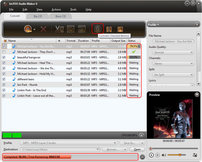
Task: Sort the list by the Status column
Action: [x=133, y=41]
